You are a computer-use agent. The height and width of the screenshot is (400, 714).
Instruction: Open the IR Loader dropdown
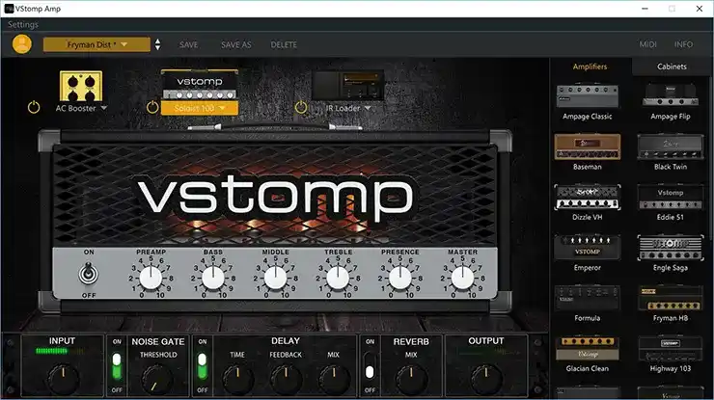pos(348,108)
